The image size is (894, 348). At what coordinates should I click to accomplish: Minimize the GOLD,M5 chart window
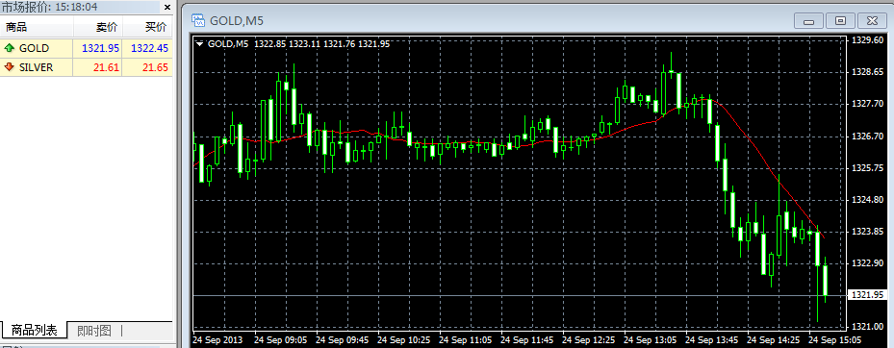coord(808,21)
